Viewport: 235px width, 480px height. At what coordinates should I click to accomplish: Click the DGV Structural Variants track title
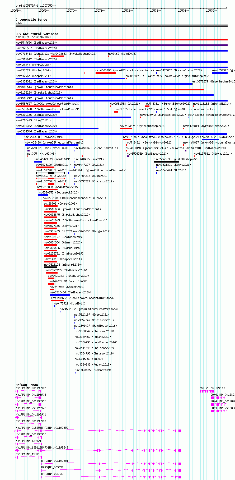point(37,34)
